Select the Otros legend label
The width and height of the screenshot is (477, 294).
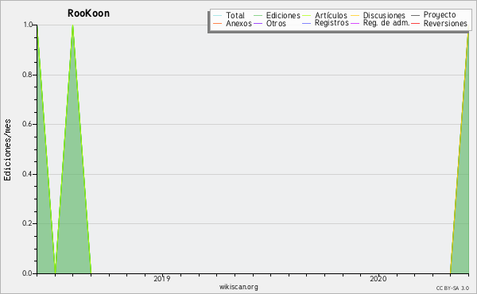point(276,23)
